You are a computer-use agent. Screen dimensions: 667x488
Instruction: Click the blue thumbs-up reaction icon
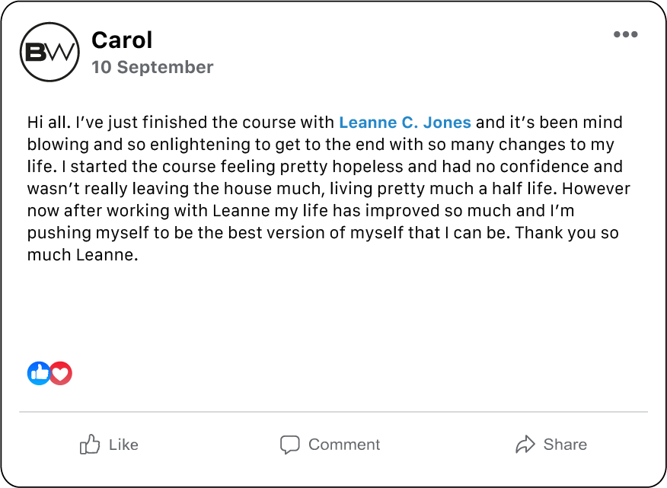pos(39,373)
